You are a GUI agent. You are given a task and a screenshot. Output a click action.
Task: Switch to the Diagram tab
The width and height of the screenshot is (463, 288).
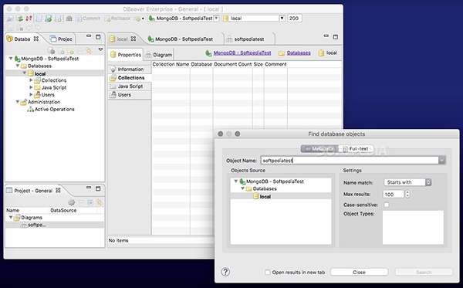pos(158,55)
